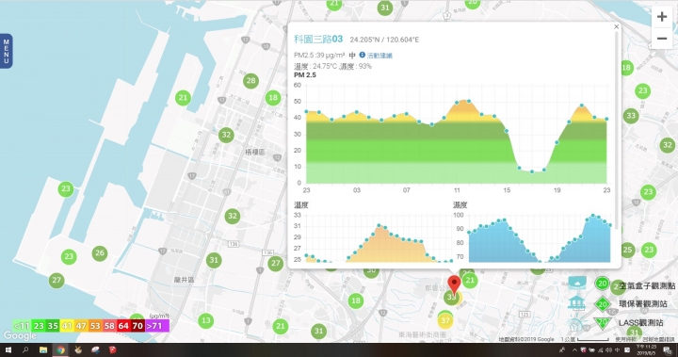
Task: Open the taskbar clock showing 11:25
Action: [646, 349]
